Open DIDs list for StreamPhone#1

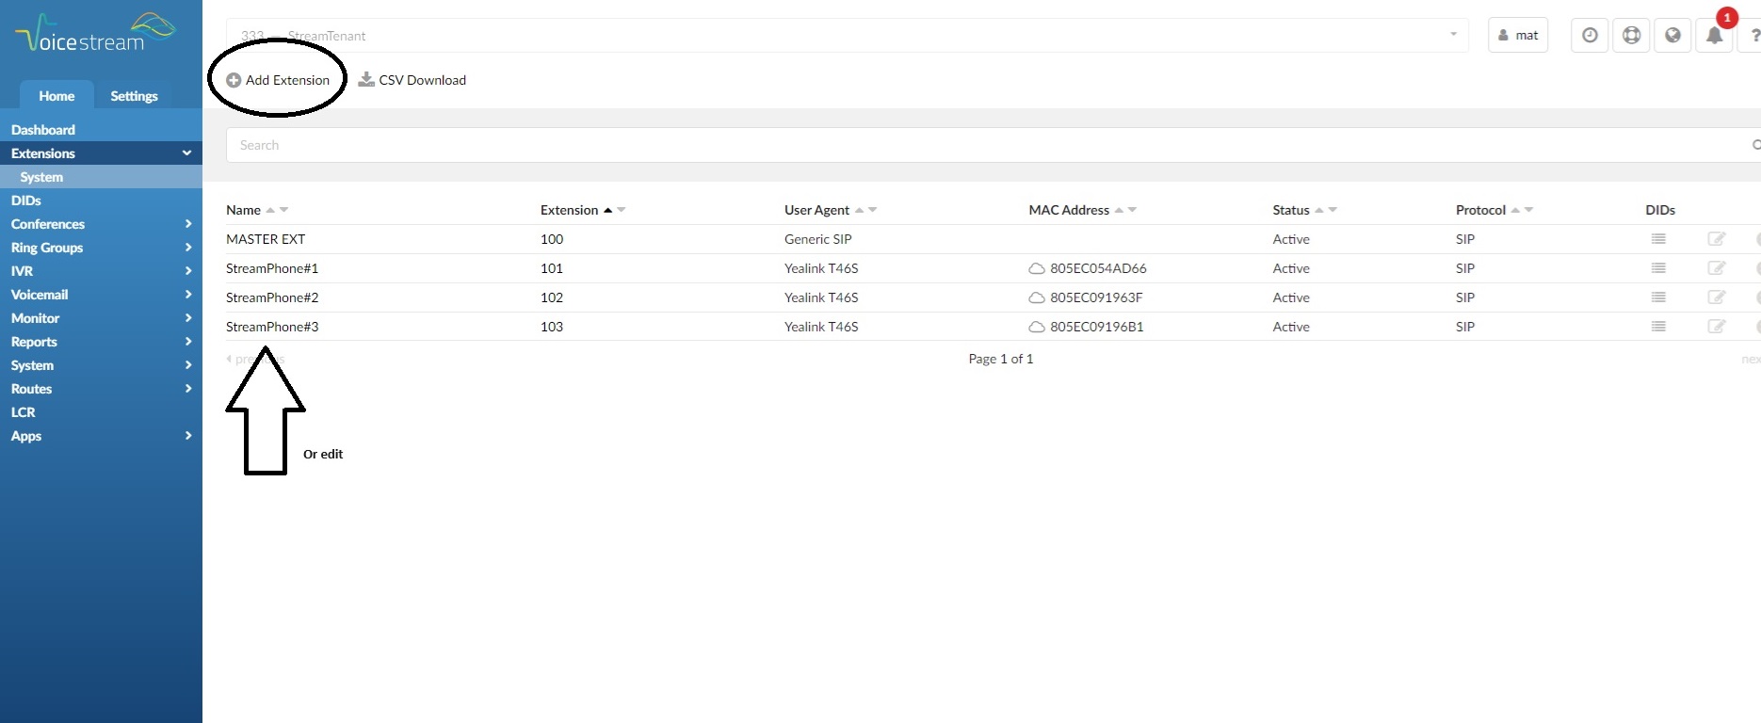[x=1658, y=268]
